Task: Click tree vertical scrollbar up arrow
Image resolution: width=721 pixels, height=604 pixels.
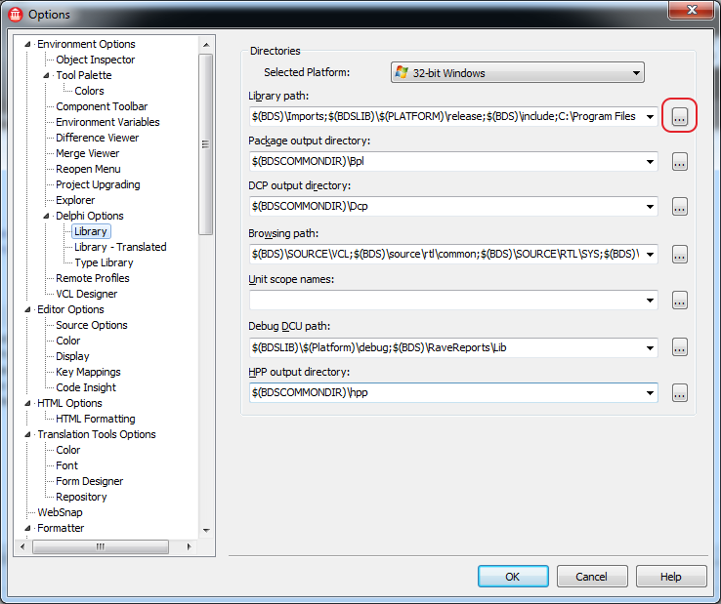Action: point(206,45)
